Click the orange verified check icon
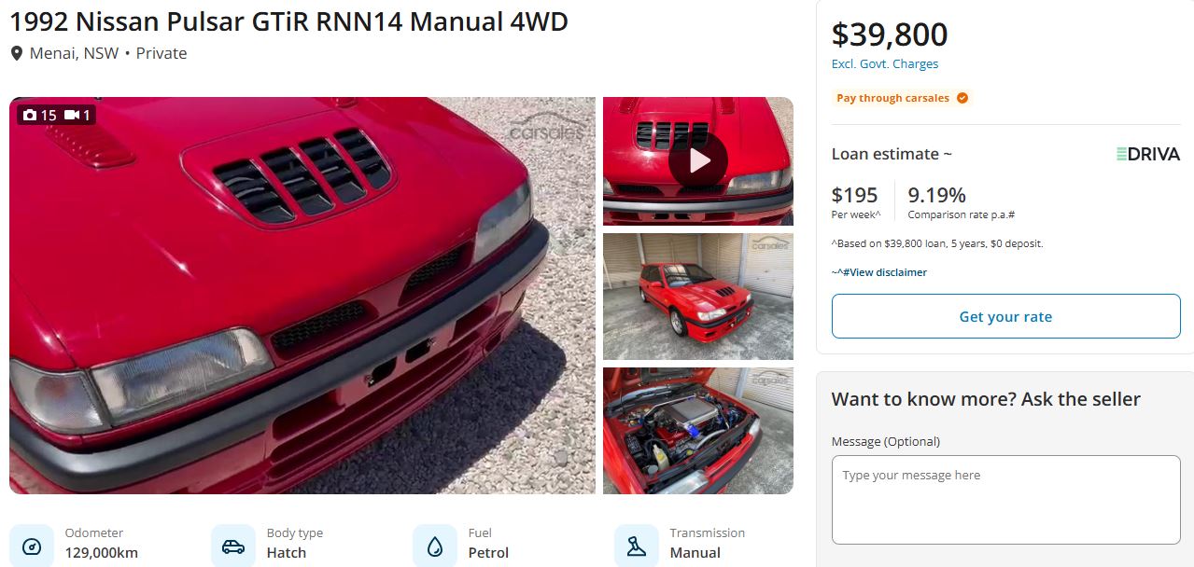Viewport: 1194px width, 567px height. tap(962, 98)
